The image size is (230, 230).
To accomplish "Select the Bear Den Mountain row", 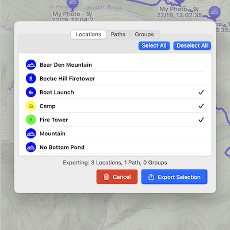I will click(x=115, y=65).
